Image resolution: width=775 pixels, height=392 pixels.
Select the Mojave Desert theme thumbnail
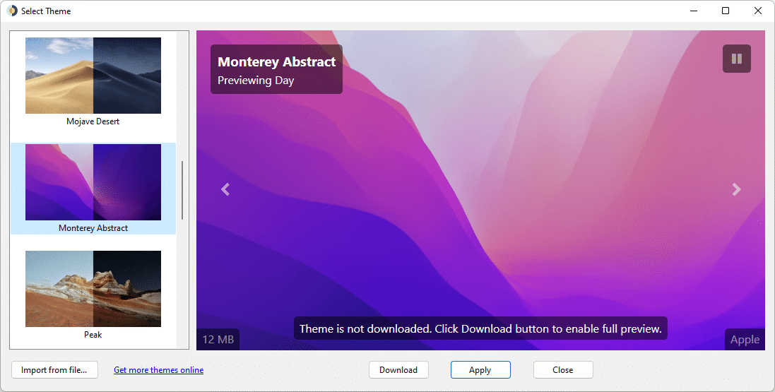[93, 76]
